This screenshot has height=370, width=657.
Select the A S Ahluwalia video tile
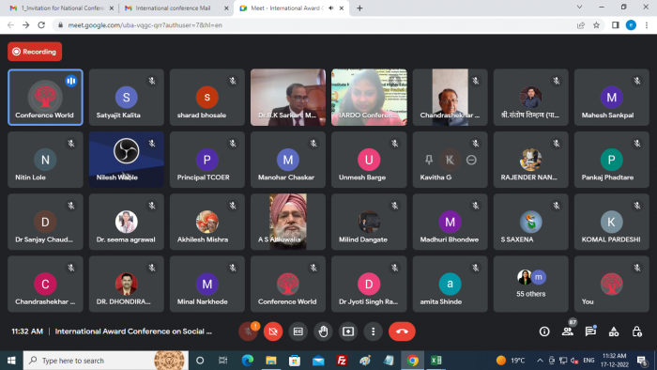pos(288,222)
